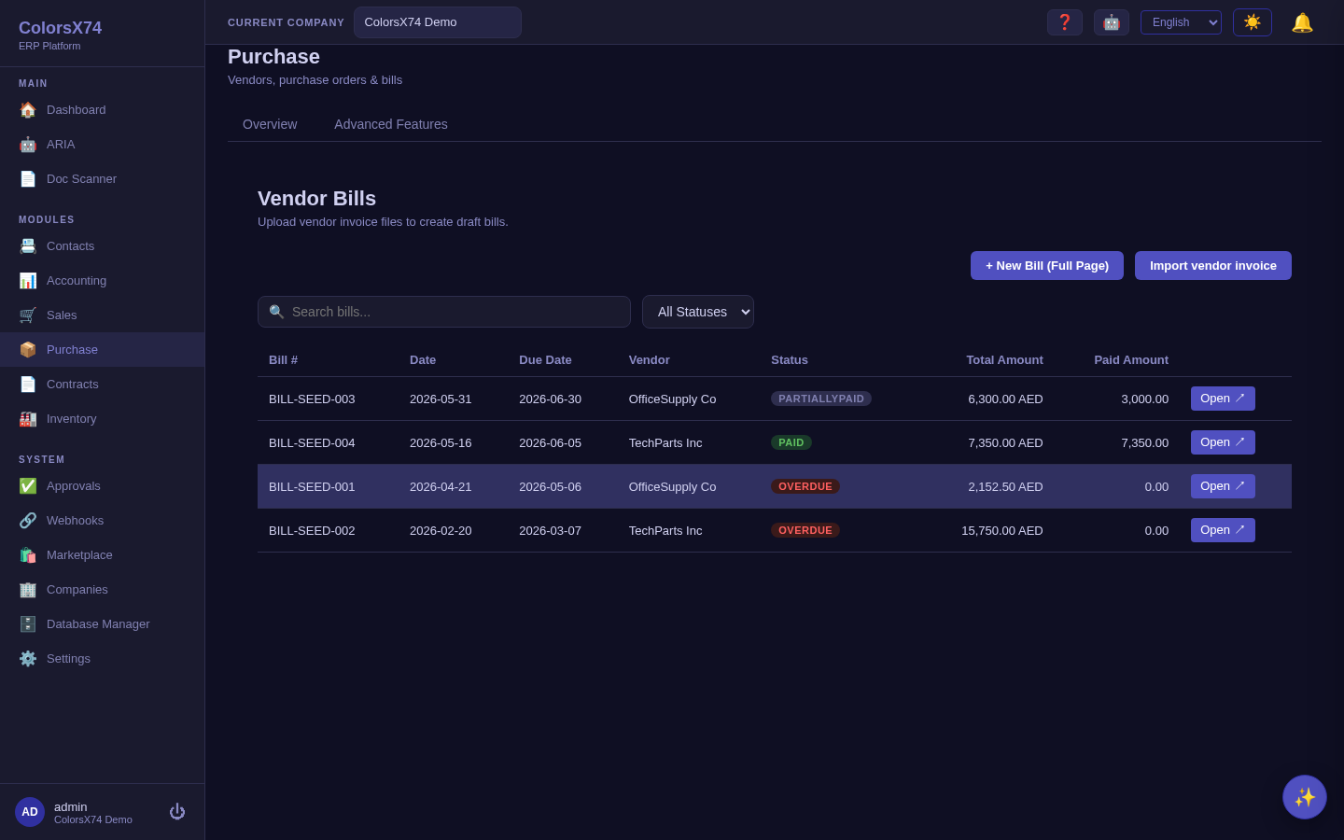The image size is (1344, 840).
Task: Toggle light theme with sun button
Action: point(1253,22)
